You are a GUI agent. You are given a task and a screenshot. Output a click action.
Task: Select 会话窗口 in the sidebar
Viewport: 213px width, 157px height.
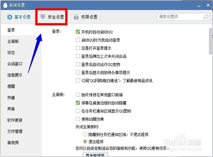pos(21,64)
